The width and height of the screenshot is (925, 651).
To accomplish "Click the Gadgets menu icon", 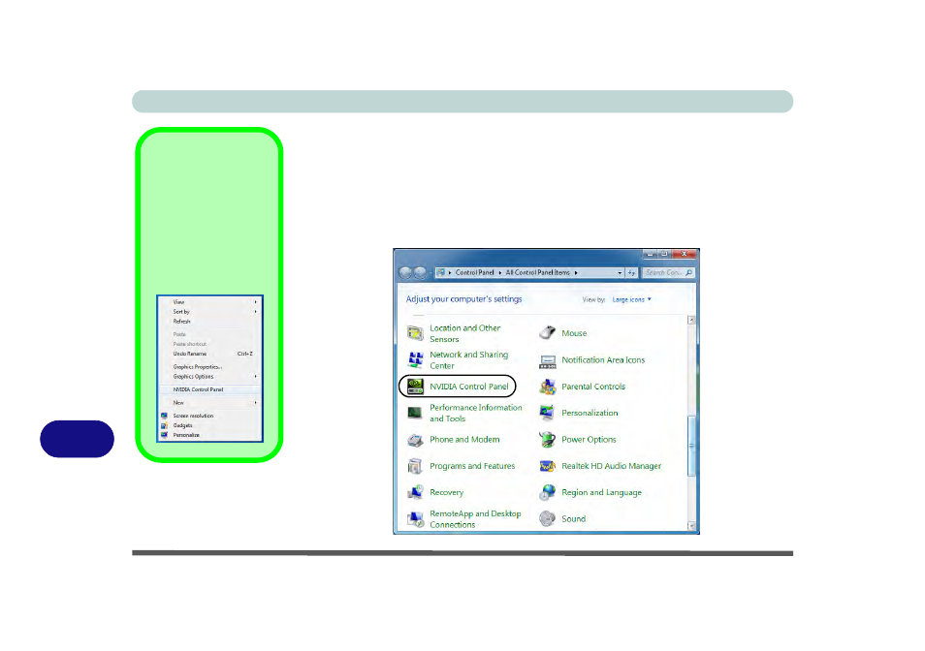I will pos(165,425).
